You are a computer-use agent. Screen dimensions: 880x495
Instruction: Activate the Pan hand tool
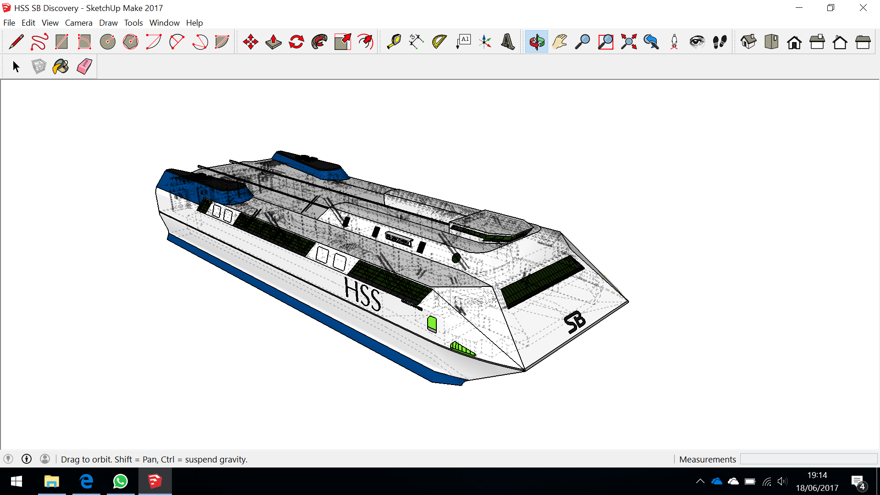[x=560, y=42]
